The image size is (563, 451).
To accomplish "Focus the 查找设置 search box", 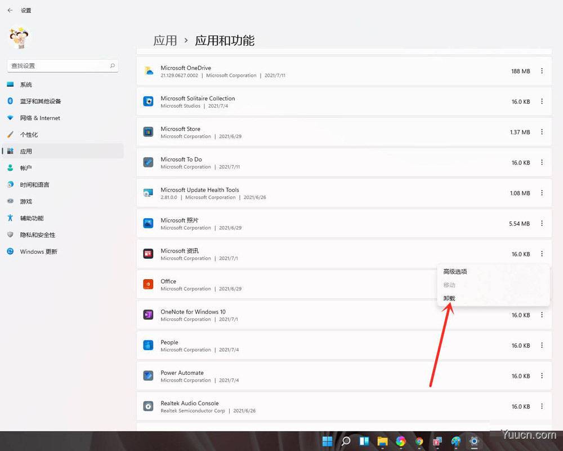I will (x=62, y=66).
